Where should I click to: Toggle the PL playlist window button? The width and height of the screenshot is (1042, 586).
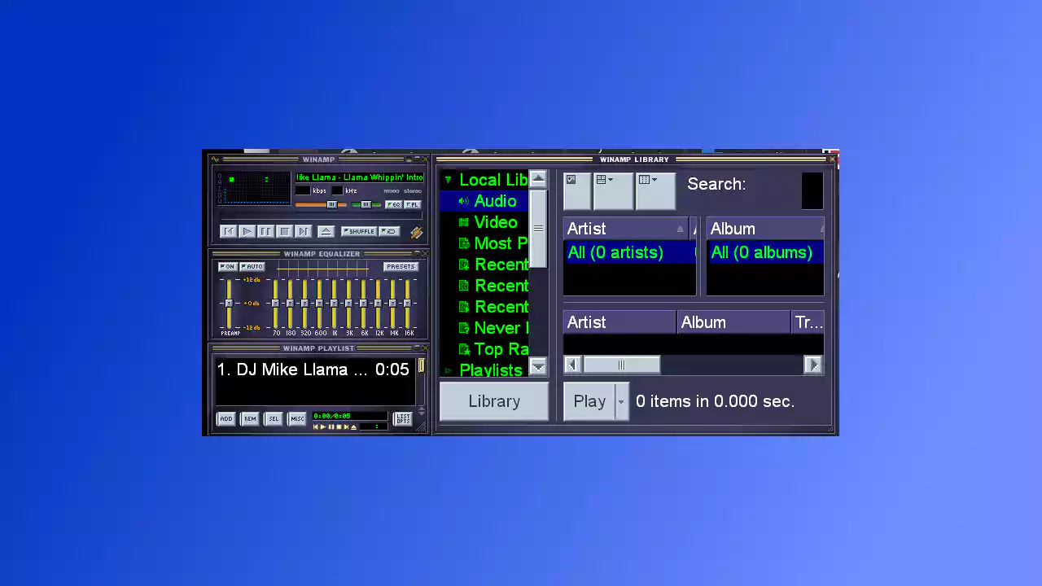(x=413, y=204)
